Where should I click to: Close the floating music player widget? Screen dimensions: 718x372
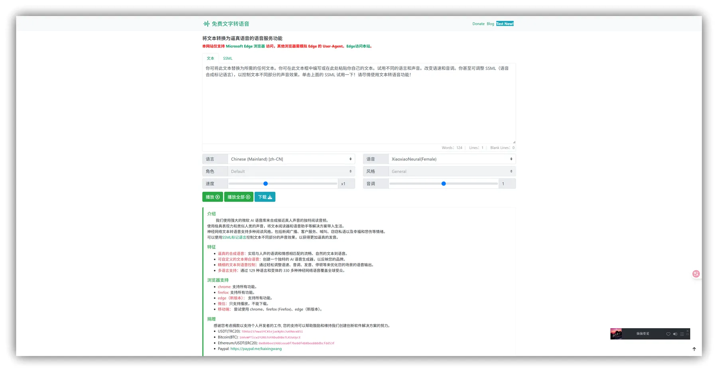(687, 331)
